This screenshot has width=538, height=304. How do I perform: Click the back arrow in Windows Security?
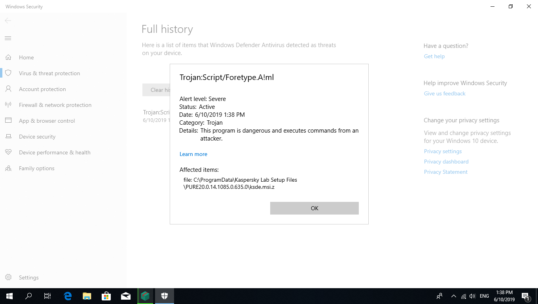tap(8, 21)
